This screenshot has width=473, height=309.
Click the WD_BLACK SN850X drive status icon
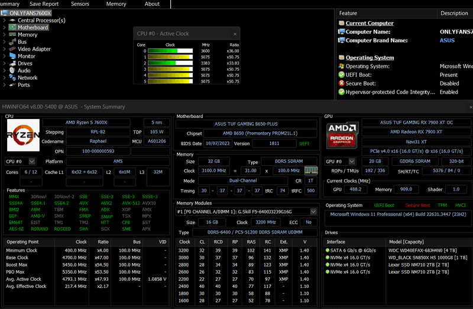(x=328, y=258)
